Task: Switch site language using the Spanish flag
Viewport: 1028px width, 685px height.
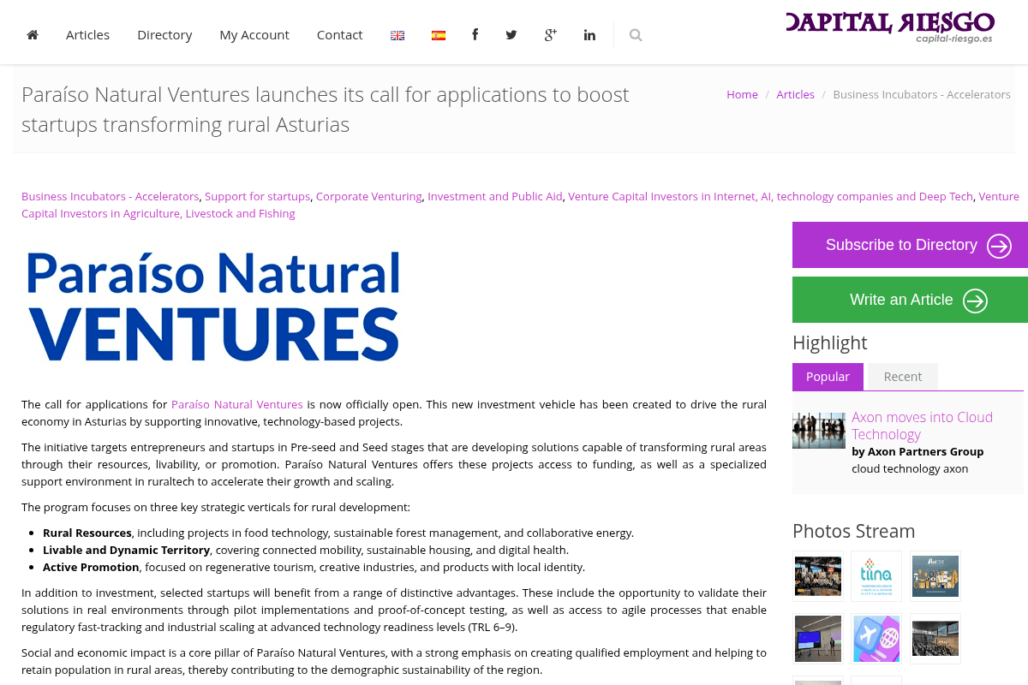Action: pos(439,34)
